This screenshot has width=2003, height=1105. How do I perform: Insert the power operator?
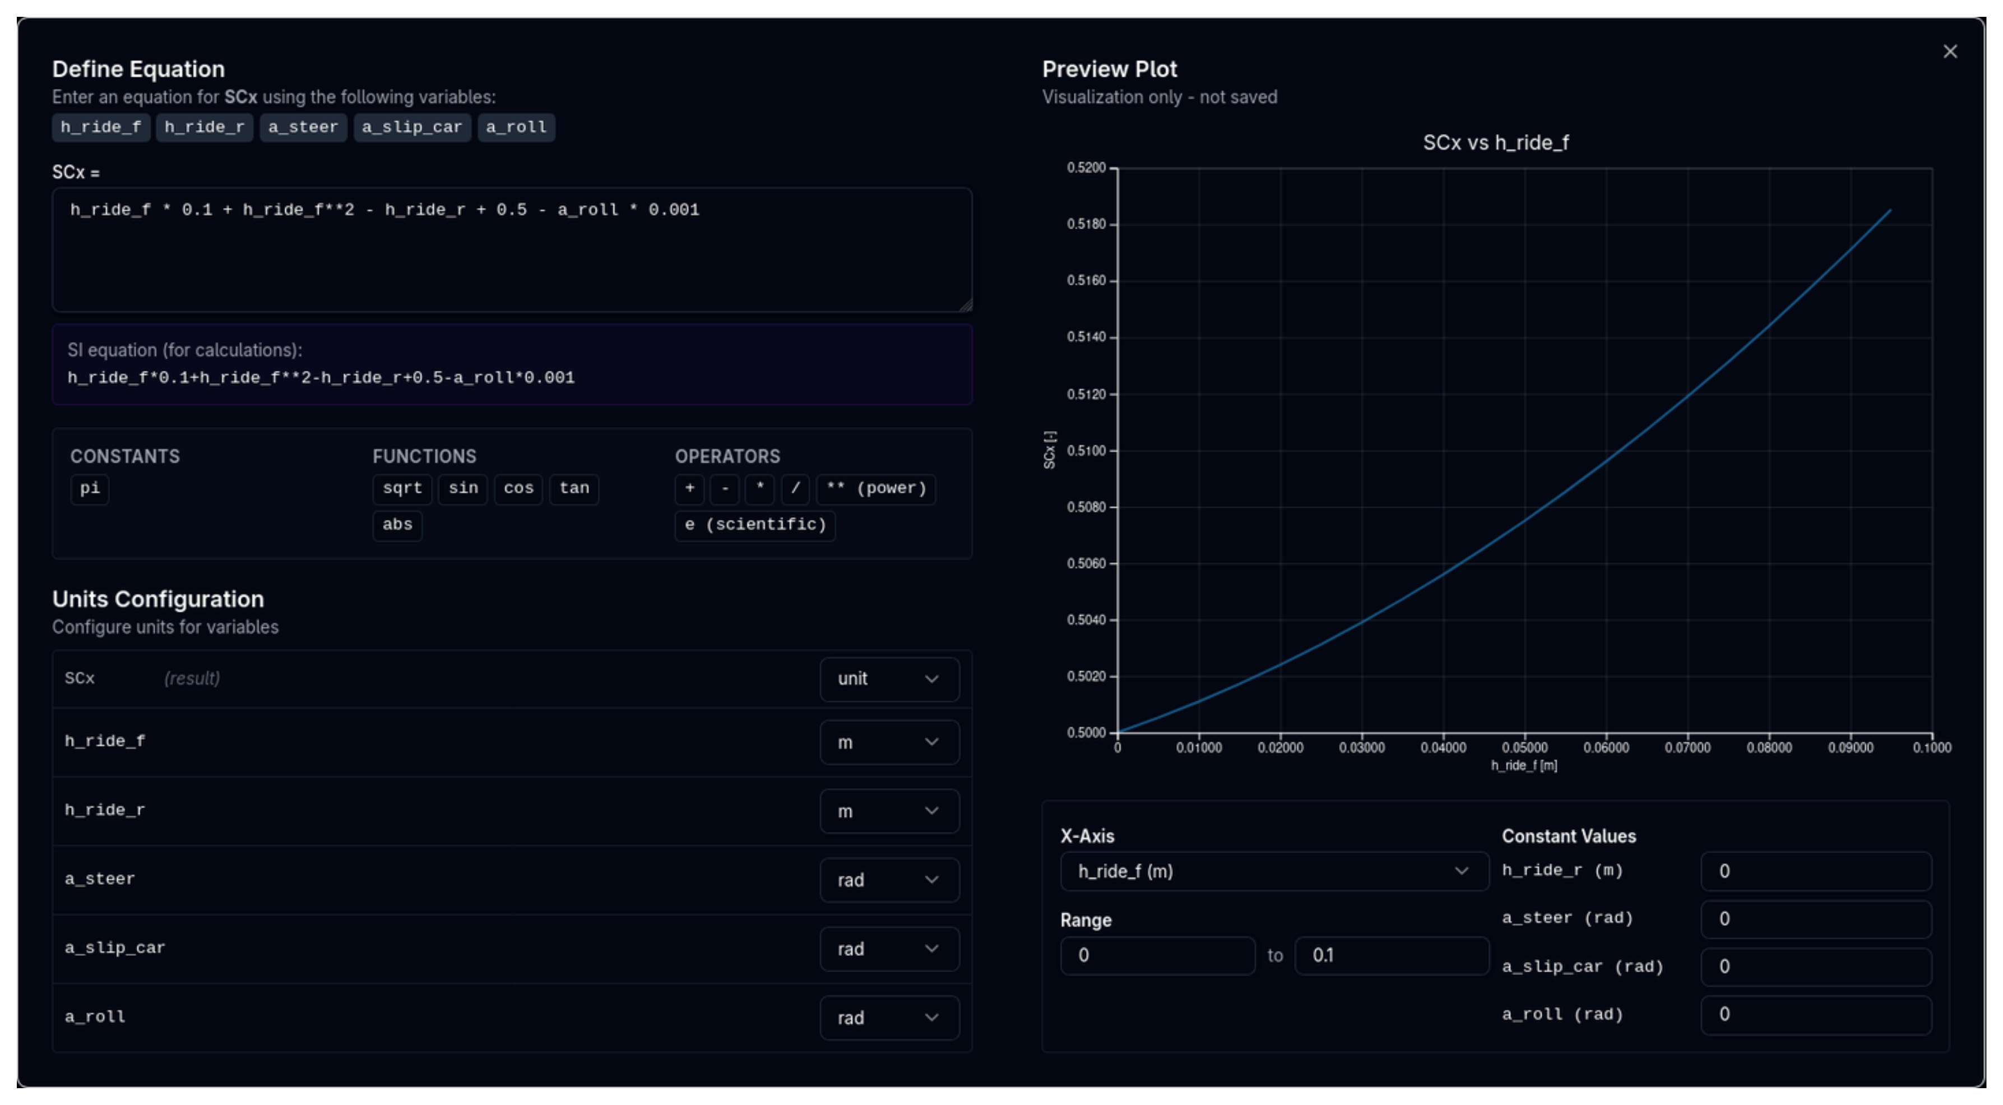875,488
